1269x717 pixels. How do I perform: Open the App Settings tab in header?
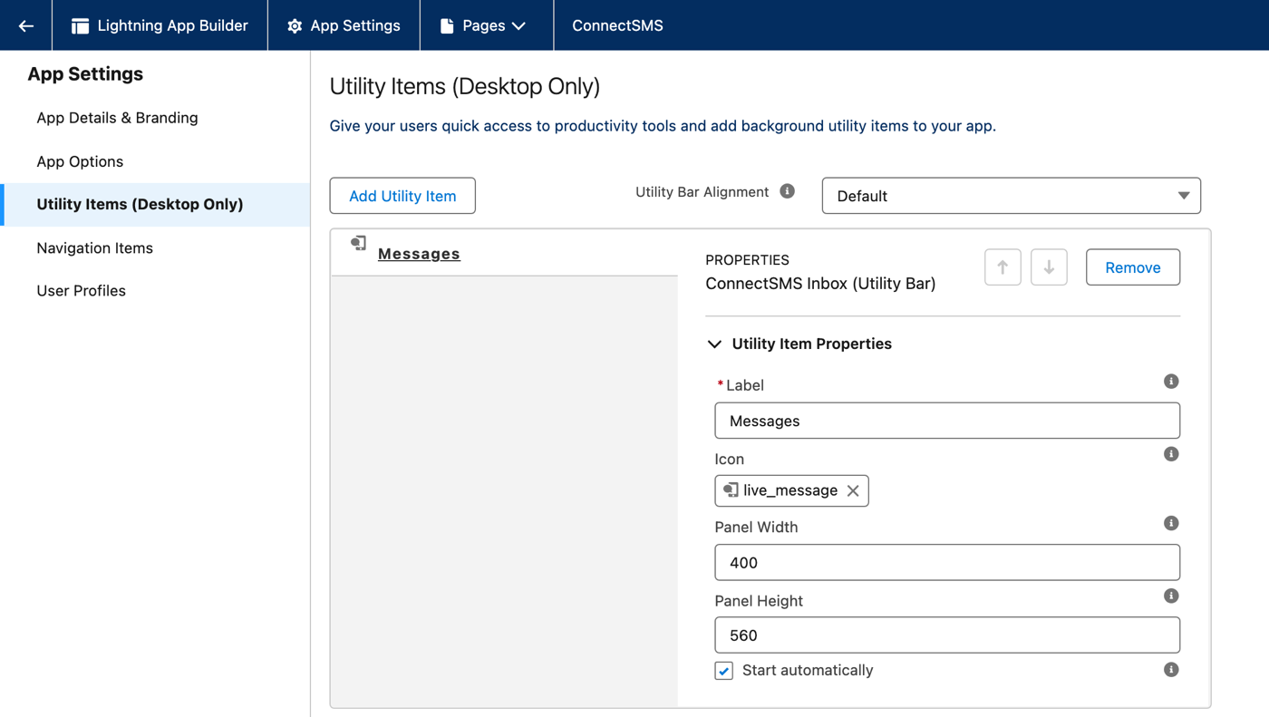pyautogui.click(x=344, y=25)
